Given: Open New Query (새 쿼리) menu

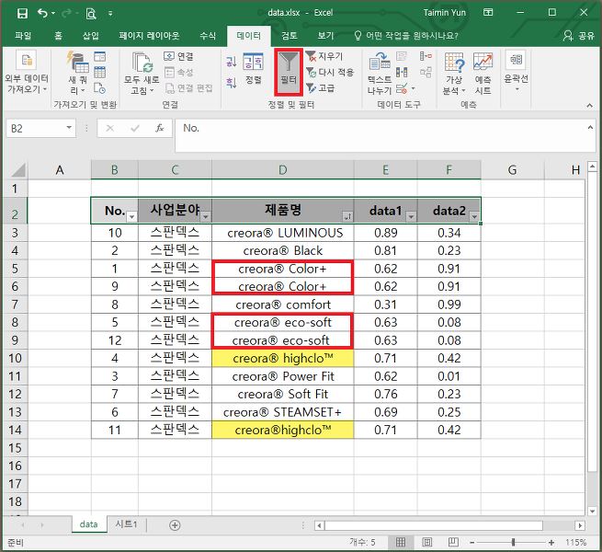Looking at the screenshot, I should point(77,73).
